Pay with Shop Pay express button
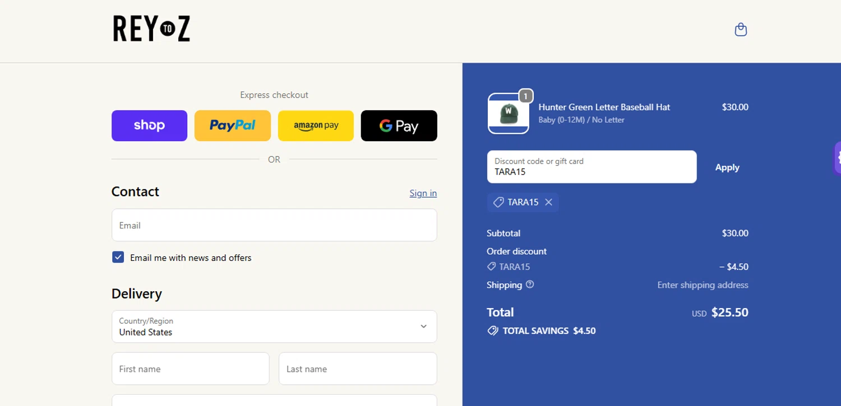Screen dimensions: 841x406 point(149,125)
